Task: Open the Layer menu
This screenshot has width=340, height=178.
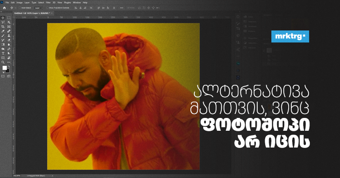Action: click(27, 3)
